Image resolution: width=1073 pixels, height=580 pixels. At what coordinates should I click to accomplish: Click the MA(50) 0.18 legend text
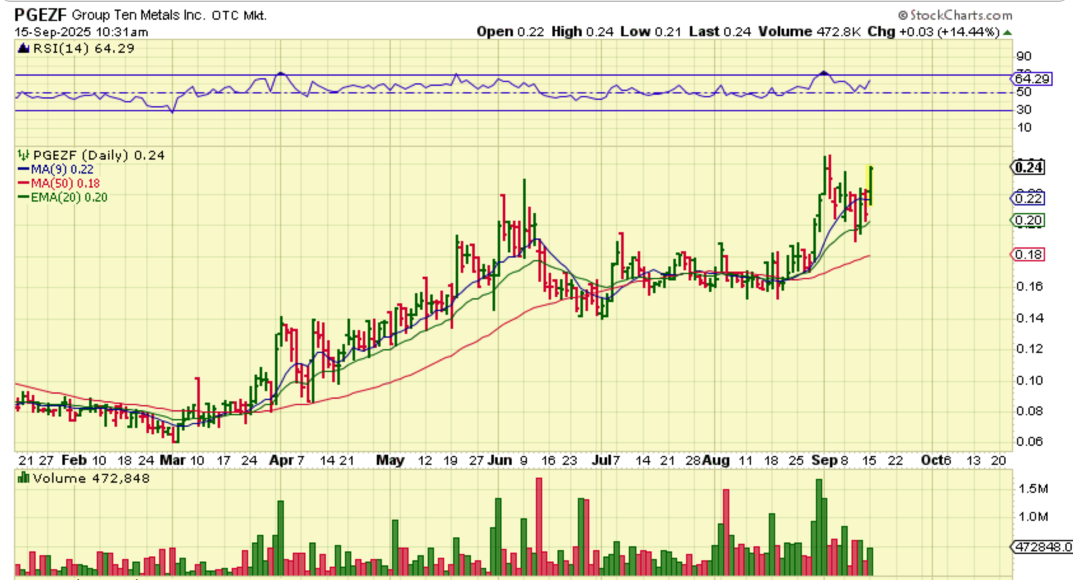coord(66,183)
